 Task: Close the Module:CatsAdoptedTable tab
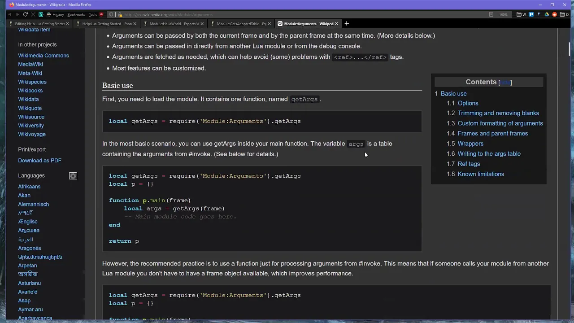click(x=269, y=23)
